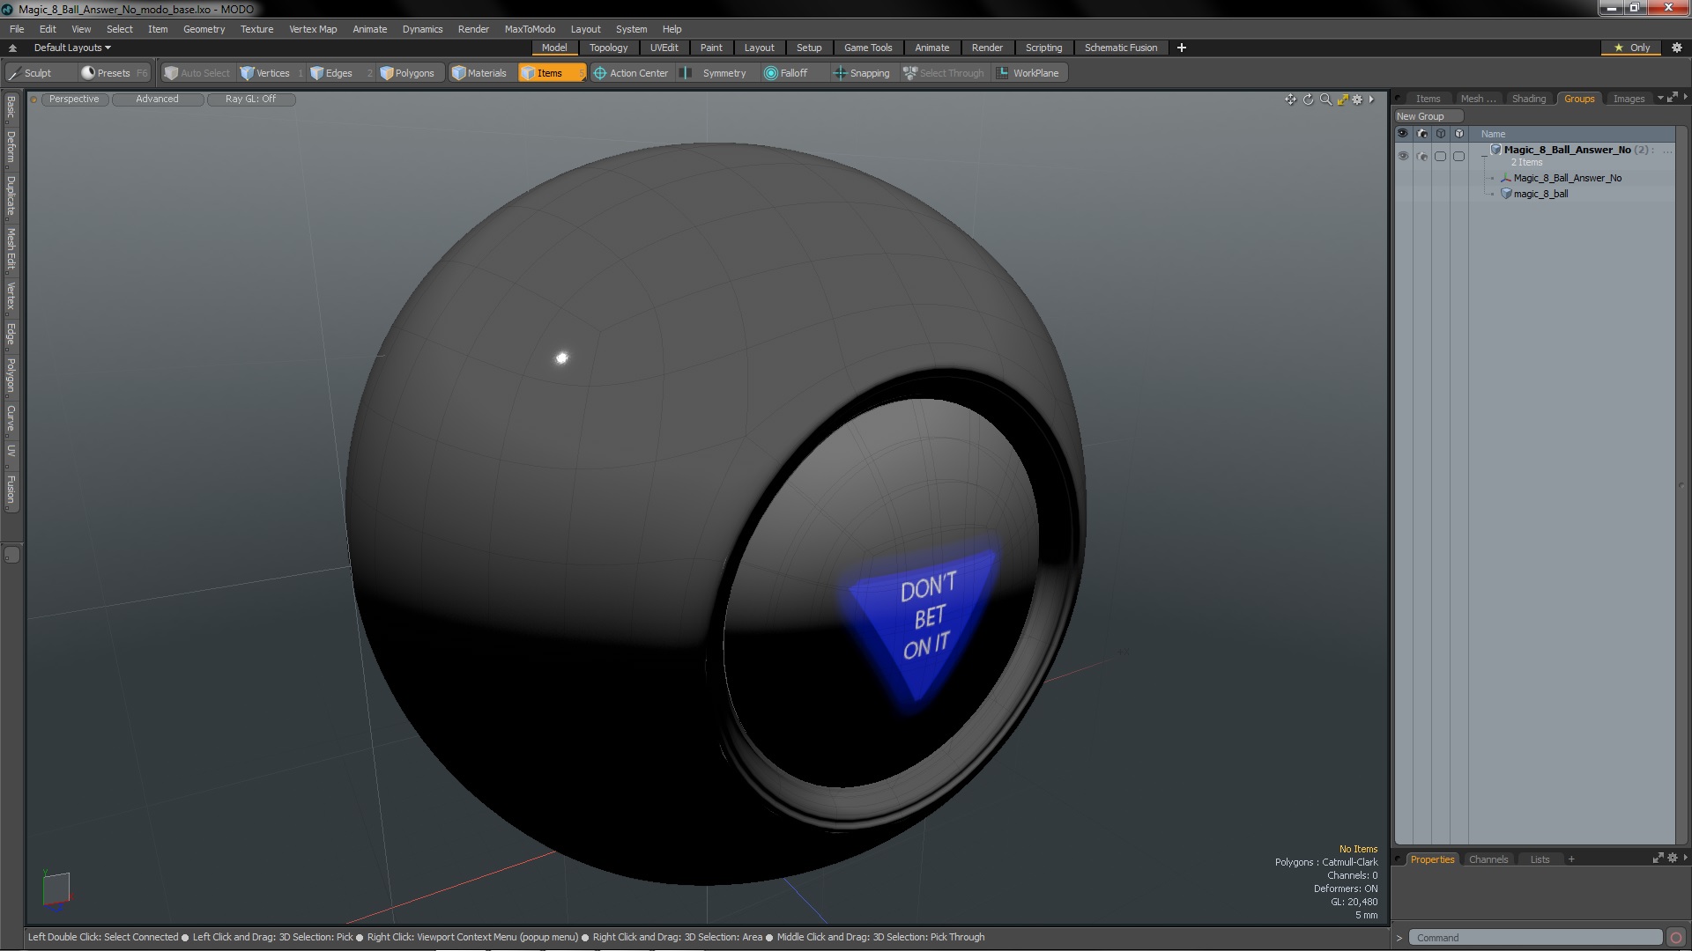Toggle the group's first empty checkbox
Viewport: 1692px width, 951px height.
pyautogui.click(x=1440, y=156)
